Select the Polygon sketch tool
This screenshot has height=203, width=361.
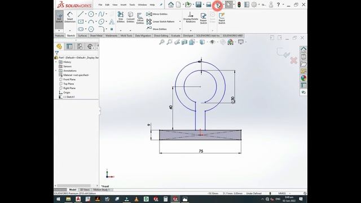[91, 29]
